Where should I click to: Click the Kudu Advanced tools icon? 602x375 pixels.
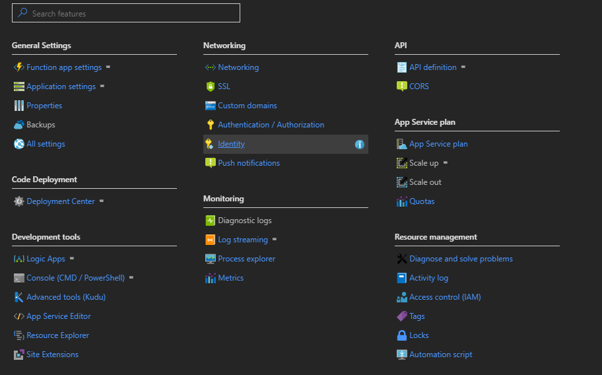click(18, 297)
